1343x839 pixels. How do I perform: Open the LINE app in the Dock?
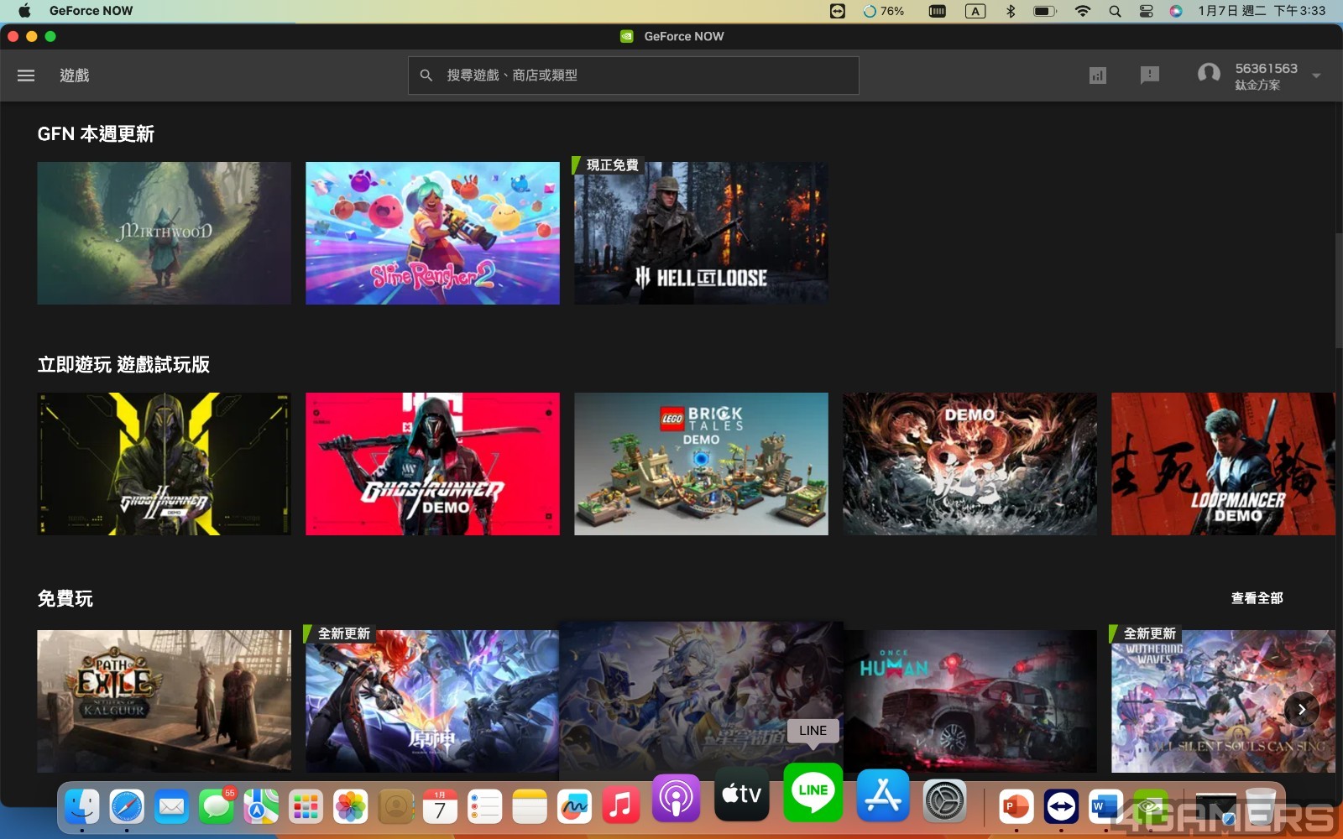pos(813,792)
